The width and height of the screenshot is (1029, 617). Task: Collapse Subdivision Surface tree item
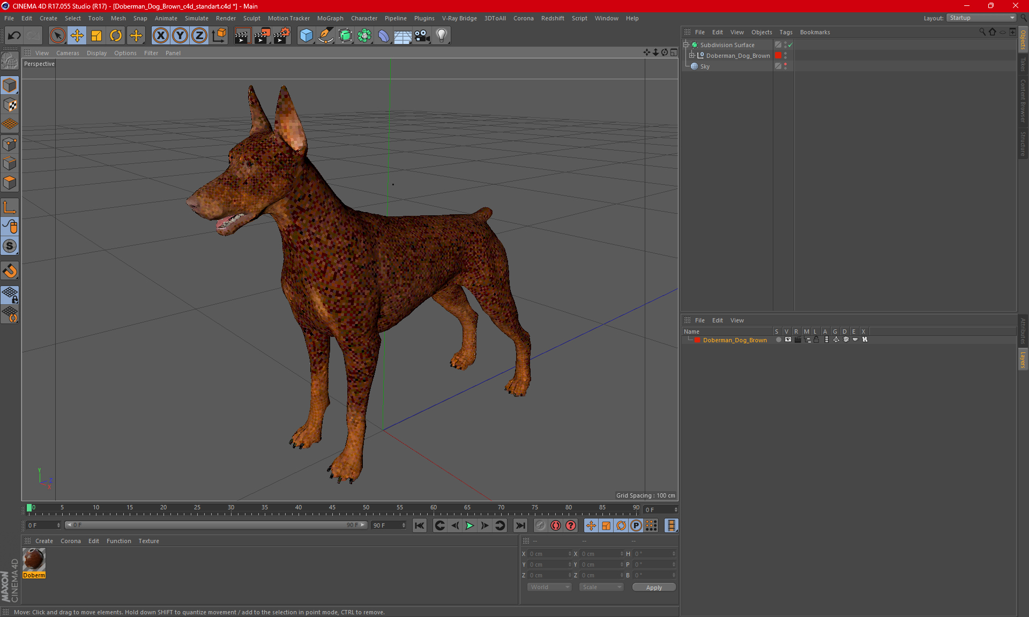pyautogui.click(x=685, y=45)
